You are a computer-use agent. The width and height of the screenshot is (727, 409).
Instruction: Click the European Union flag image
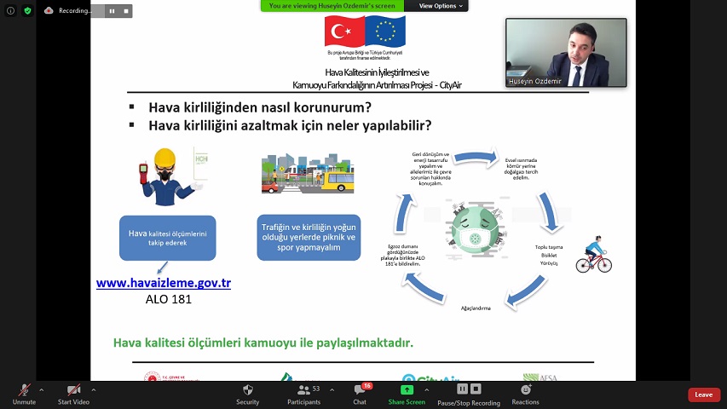tap(385, 31)
